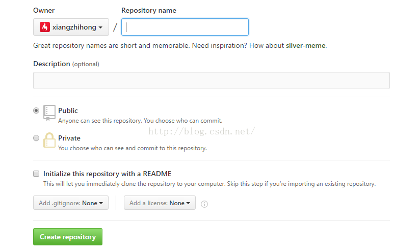Image resolution: width=394 pixels, height=252 pixels.
Task: Use the suggested name silver-meme
Action: (x=305, y=46)
